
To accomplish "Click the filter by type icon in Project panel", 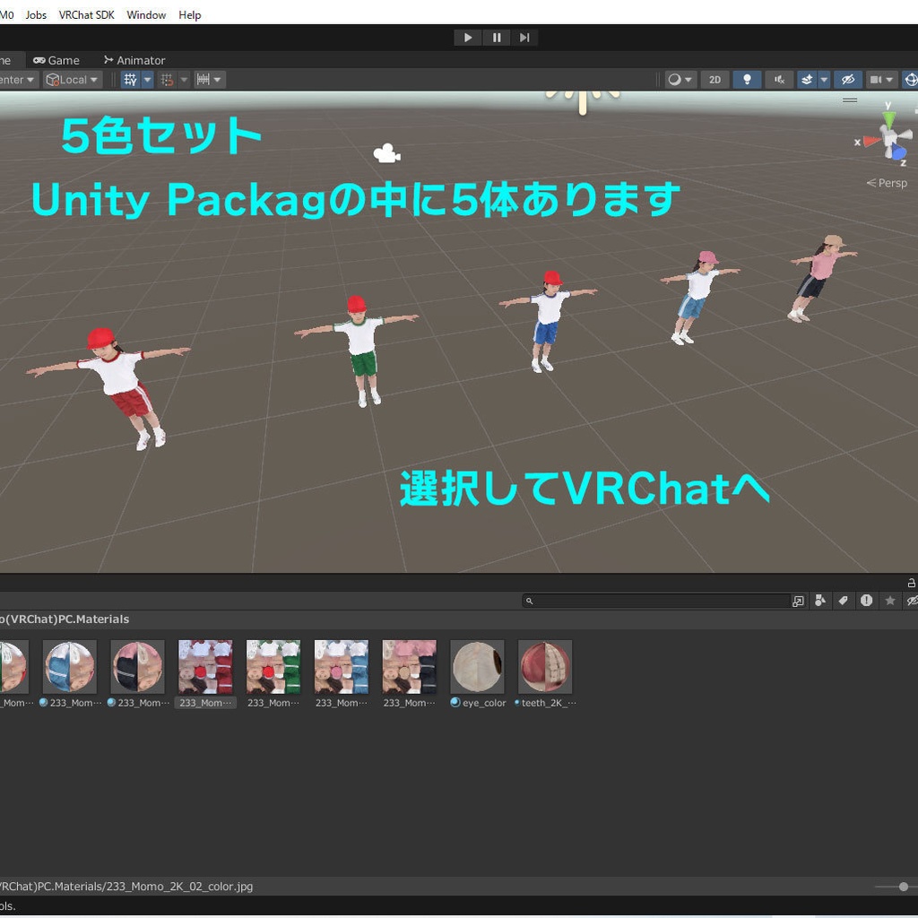I will pos(820,601).
